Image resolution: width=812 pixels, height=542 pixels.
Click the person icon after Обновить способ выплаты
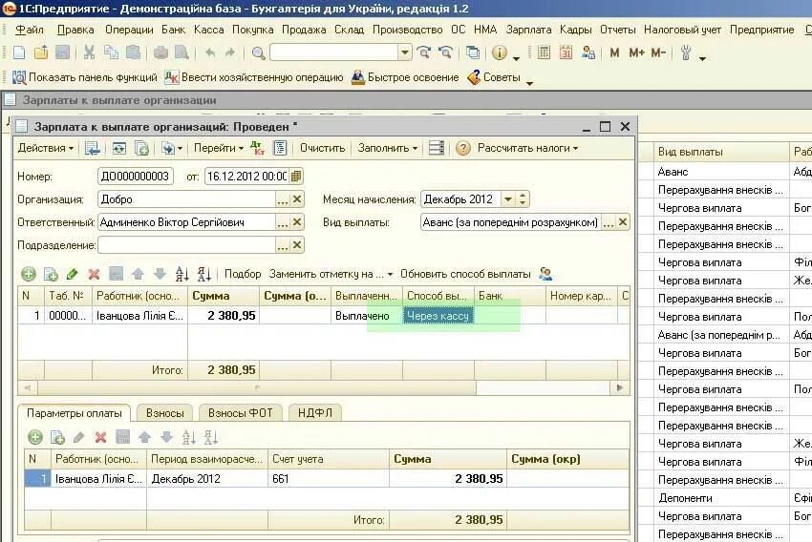point(545,274)
